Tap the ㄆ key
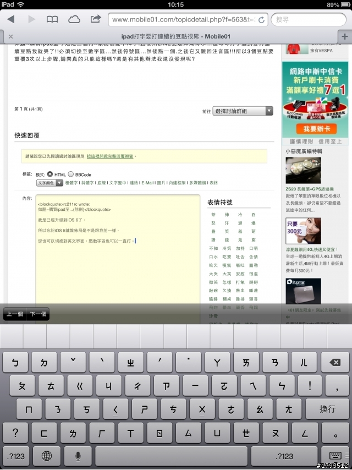 pyautogui.click(x=22, y=386)
